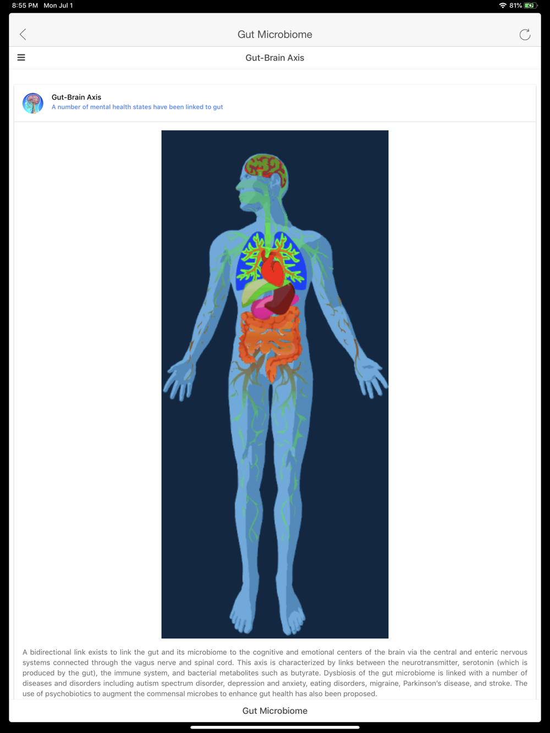Viewport: 550px width, 733px height.
Task: Reload the page with the refresh icon
Action: click(x=525, y=35)
